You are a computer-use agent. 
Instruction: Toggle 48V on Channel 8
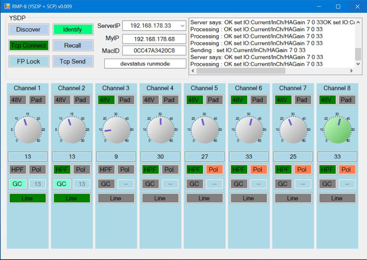pyautogui.click(x=328, y=100)
